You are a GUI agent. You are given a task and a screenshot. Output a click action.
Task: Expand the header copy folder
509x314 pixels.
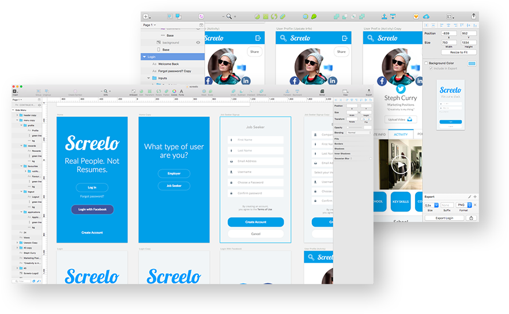[17, 115]
